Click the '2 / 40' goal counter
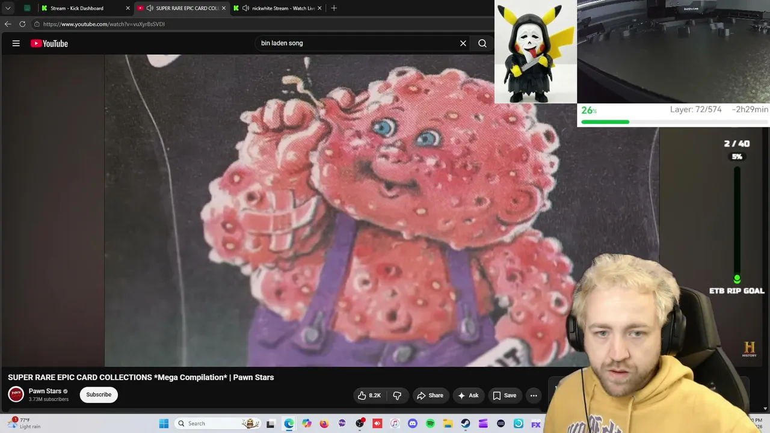The height and width of the screenshot is (433, 770). (x=737, y=144)
